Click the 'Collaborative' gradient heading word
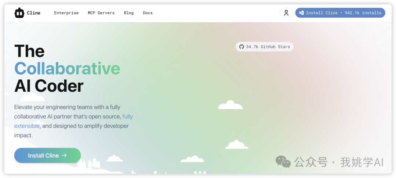 coord(67,69)
